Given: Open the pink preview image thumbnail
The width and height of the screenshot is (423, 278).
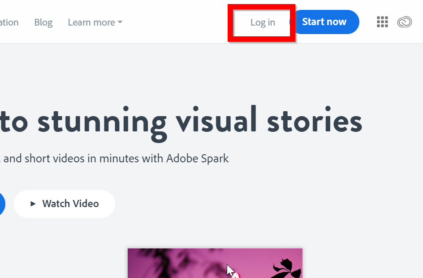Looking at the screenshot, I should point(215,263).
